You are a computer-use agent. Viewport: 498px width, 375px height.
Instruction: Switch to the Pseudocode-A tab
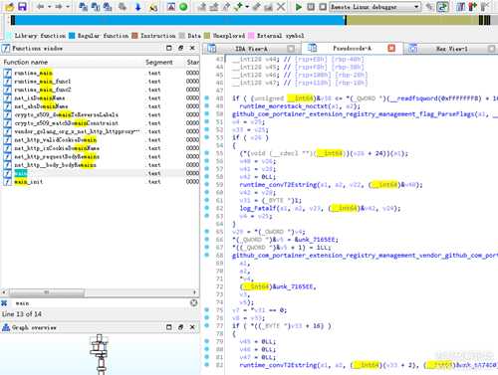tap(352, 49)
